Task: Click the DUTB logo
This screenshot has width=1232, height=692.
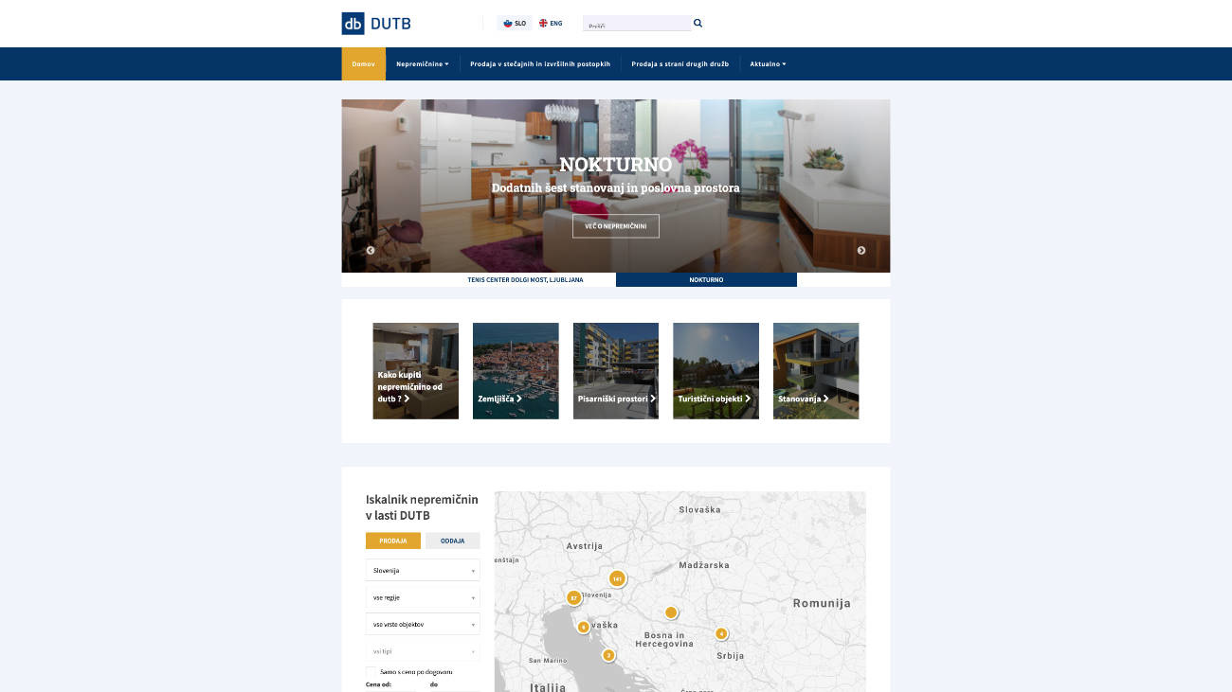Action: point(376,24)
